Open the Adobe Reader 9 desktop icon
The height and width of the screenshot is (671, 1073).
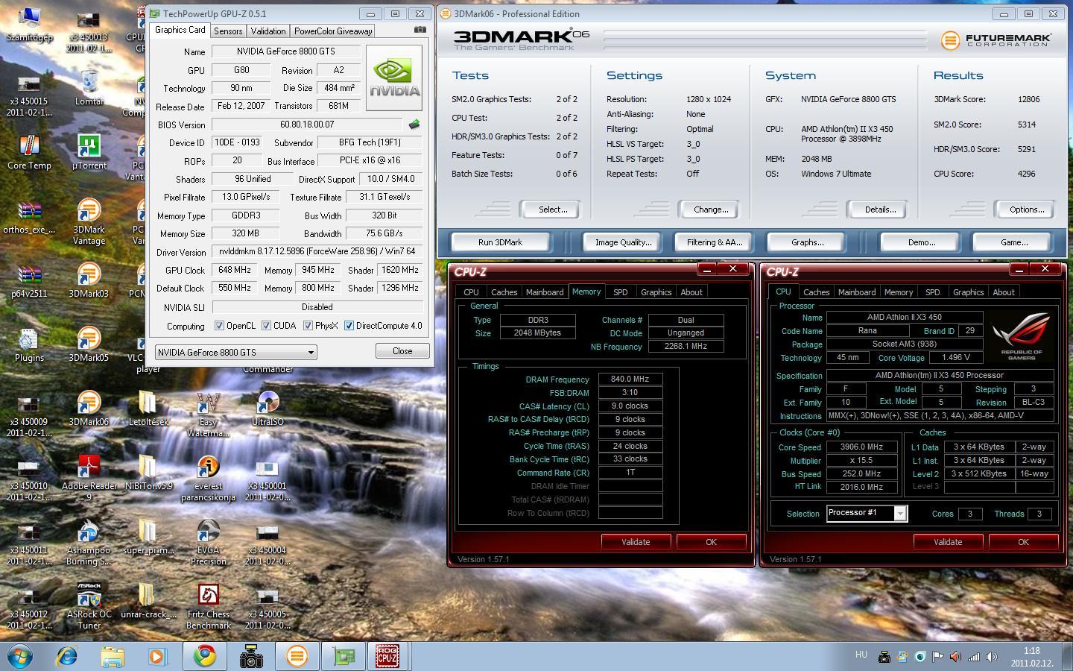point(89,478)
